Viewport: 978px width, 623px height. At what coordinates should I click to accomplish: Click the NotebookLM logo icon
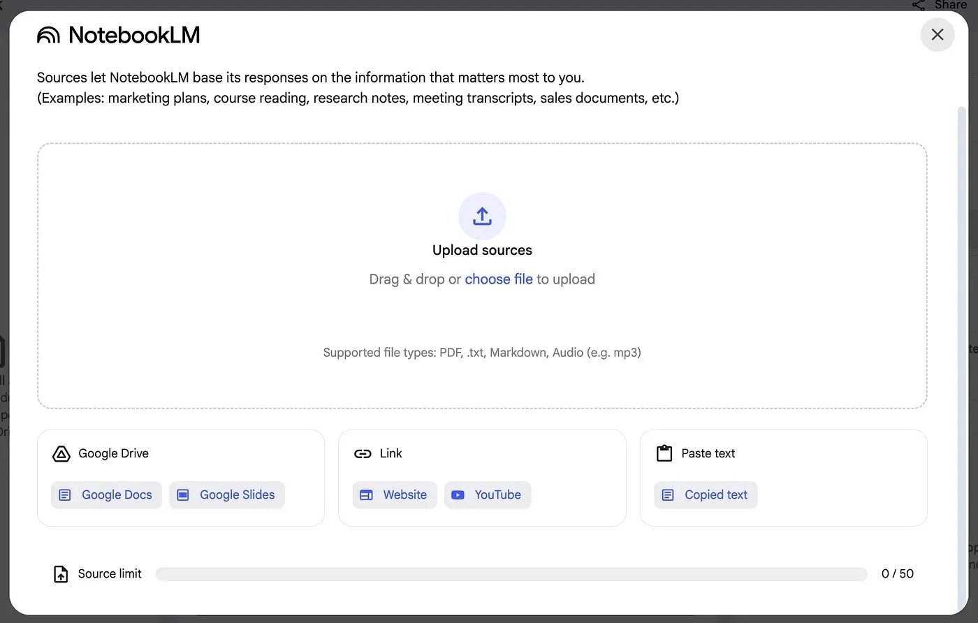48,34
